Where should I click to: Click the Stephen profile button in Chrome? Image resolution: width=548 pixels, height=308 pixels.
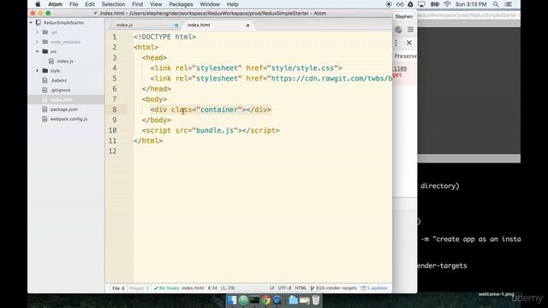(x=403, y=16)
